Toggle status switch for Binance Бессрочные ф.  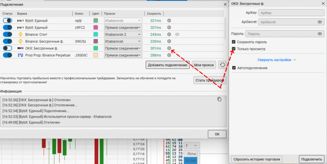pos(8,41)
